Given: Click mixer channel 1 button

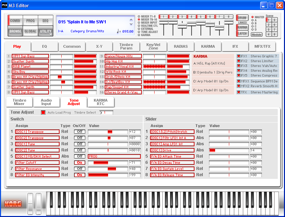Looking at the screenshot, I should click(x=163, y=17).
